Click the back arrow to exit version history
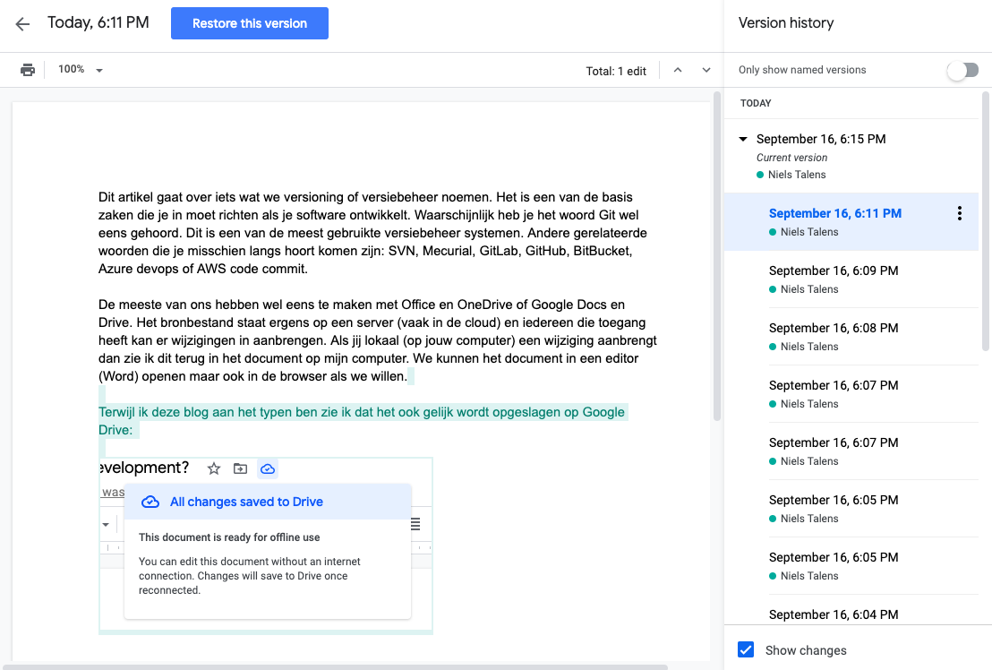 pos(22,24)
